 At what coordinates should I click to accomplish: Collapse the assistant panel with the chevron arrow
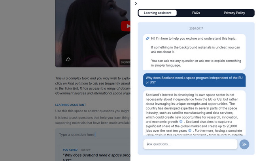coord(136,4)
